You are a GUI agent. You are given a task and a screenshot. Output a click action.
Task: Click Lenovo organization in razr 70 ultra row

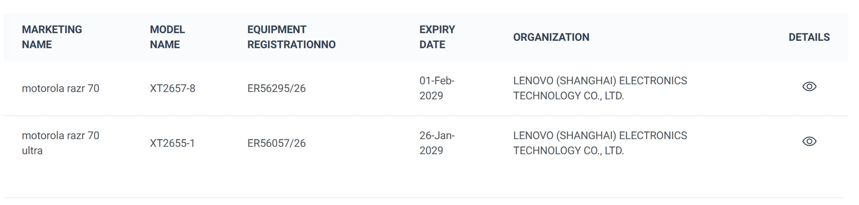(600, 143)
